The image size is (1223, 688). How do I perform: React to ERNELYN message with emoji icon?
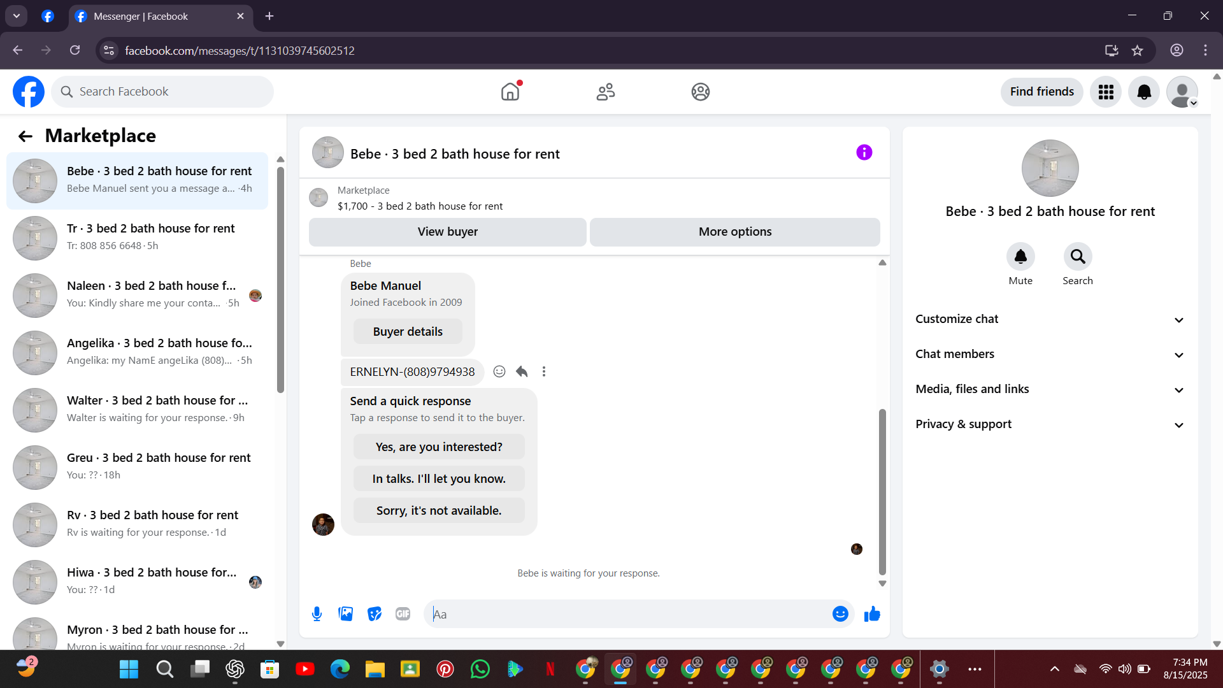[499, 371]
